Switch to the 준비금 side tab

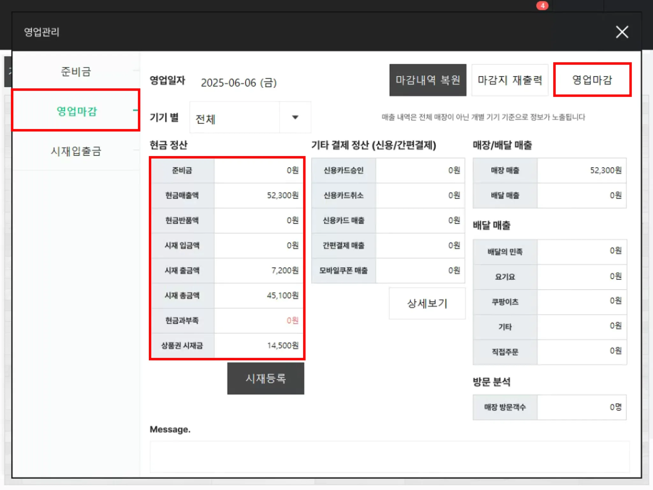(x=76, y=72)
